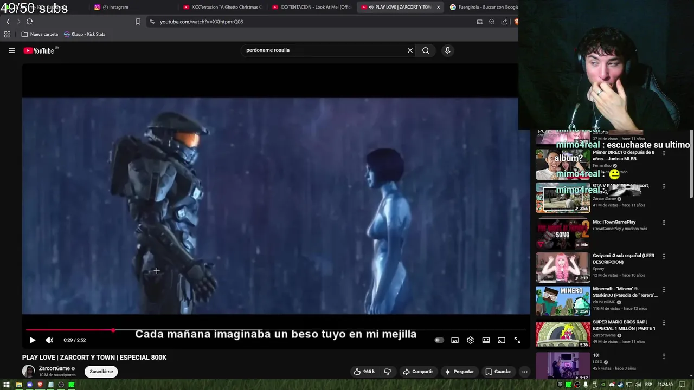Open more actions menu beside Guardar
694x390 pixels.
tap(524, 372)
